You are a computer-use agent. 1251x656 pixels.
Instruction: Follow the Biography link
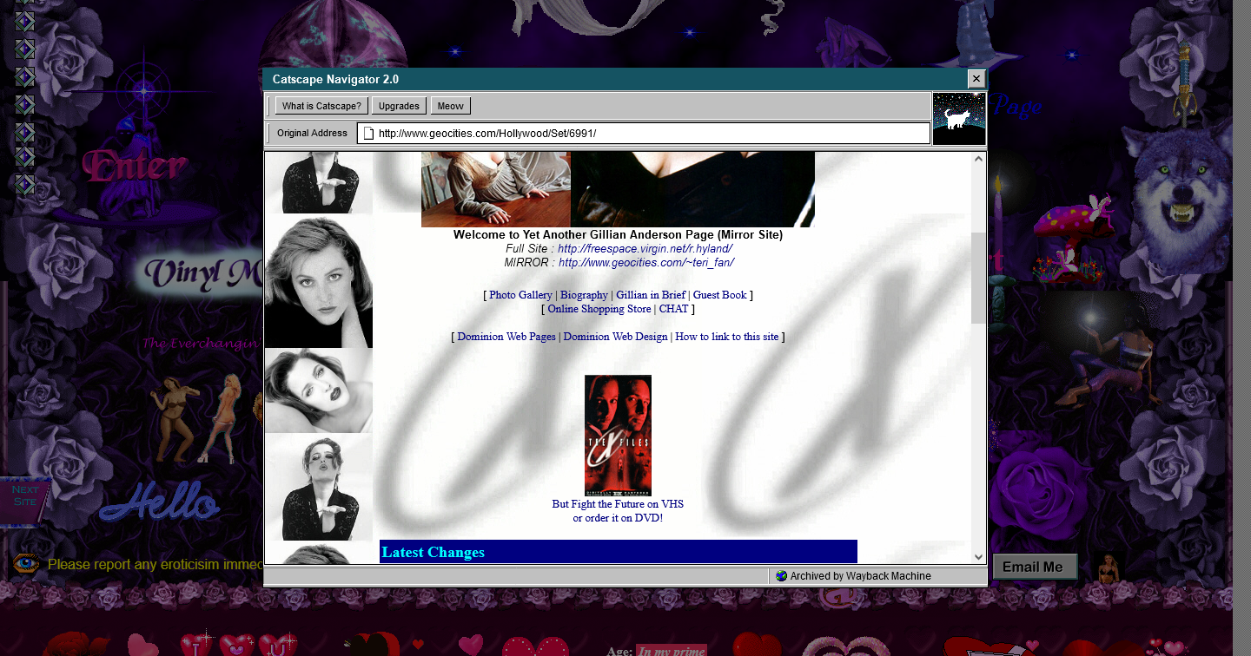tap(584, 295)
